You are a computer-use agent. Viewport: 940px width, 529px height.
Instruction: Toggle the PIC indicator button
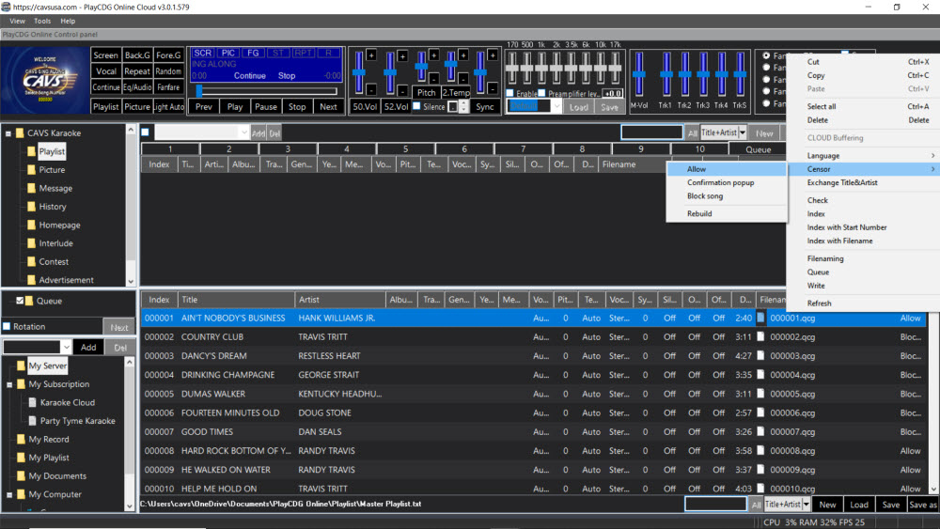(x=228, y=54)
